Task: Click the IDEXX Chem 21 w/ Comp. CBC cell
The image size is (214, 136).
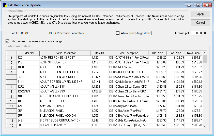Action: (128, 87)
